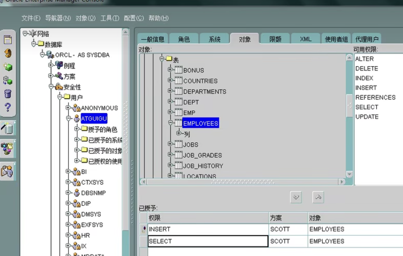This screenshot has height=256, width=403.
Task: Open the database wizard pencil icon
Action: pyautogui.click(x=8, y=128)
